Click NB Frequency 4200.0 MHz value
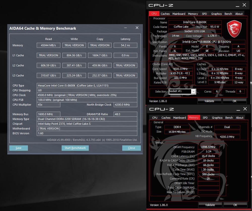The image size is (252, 211). point(227,137)
